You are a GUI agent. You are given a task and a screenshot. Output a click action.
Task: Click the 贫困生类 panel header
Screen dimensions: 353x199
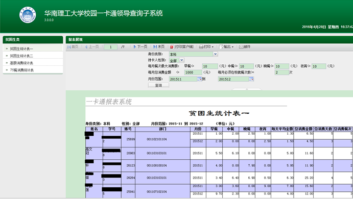[33, 40]
